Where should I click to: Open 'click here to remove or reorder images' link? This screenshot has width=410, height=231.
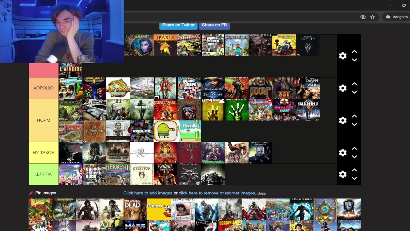pos(217,193)
